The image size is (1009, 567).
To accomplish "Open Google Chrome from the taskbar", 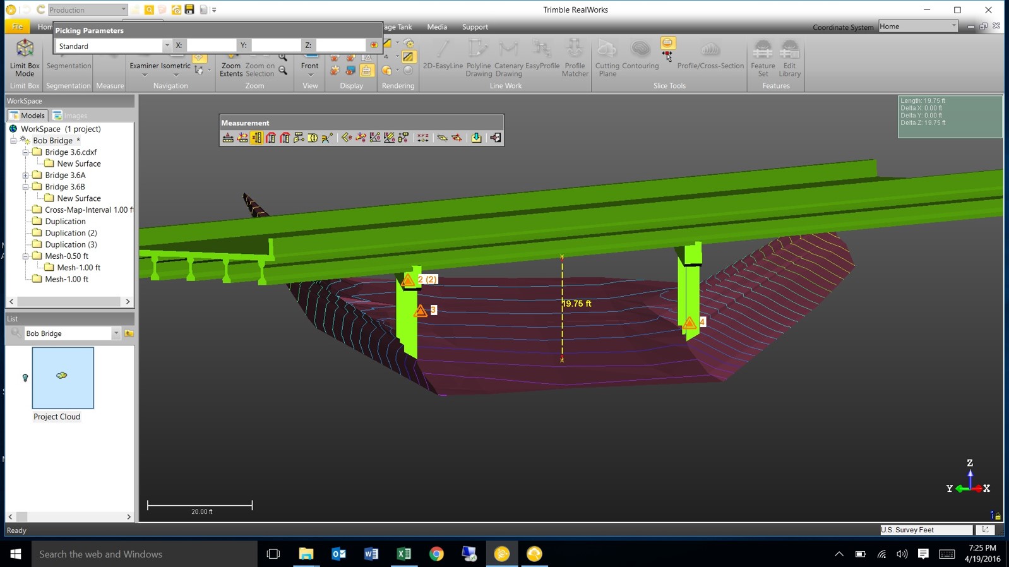I will [x=436, y=554].
